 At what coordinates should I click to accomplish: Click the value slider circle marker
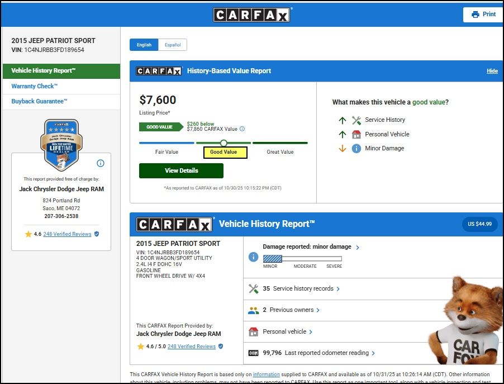pos(224,143)
